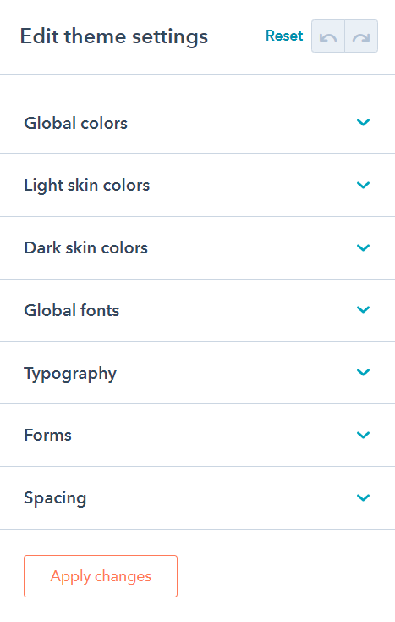This screenshot has width=395, height=622.
Task: Click the chevron next to Spacing
Action: point(363,497)
